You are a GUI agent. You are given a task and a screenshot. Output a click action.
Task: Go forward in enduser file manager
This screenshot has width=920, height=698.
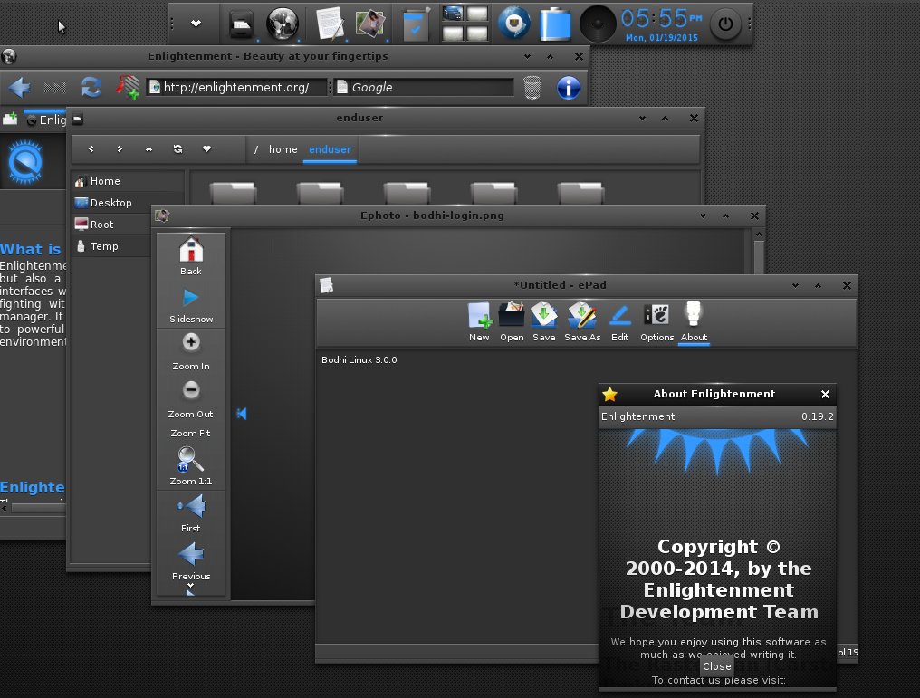pos(120,149)
